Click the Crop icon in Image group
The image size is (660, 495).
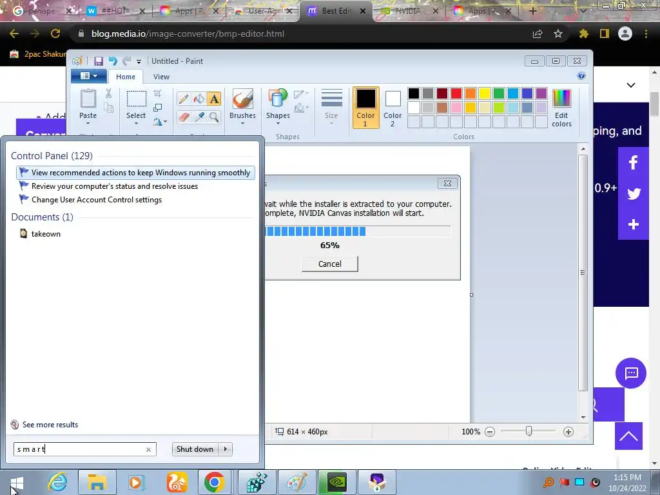click(157, 93)
